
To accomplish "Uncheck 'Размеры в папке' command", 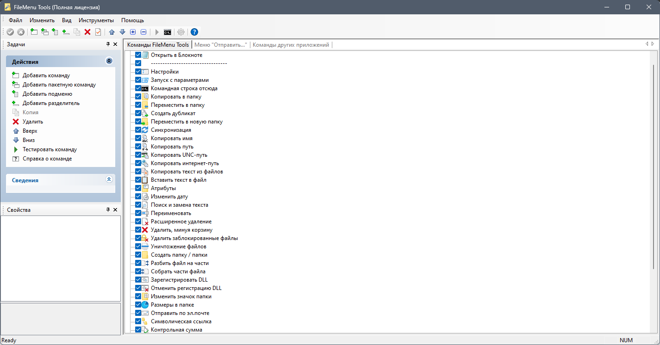I will tap(138, 304).
